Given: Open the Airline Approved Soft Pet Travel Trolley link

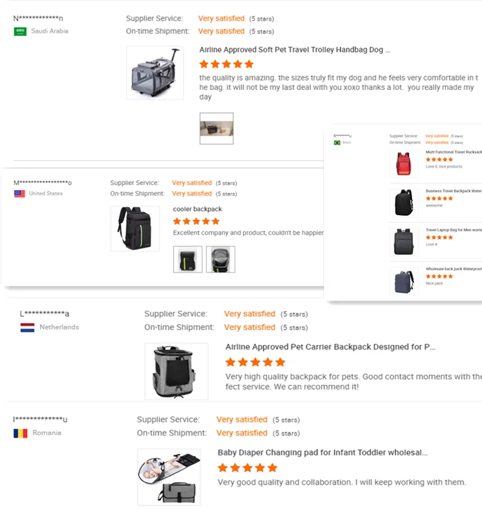Looking at the screenshot, I should 294,49.
